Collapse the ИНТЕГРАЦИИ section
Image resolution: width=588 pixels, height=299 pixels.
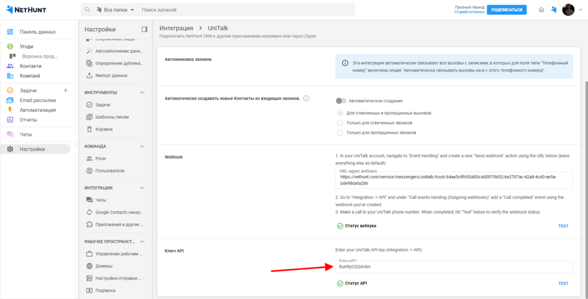(142, 187)
